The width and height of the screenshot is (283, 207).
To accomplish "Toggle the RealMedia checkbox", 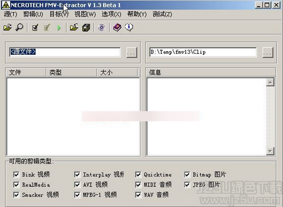I will [x=16, y=184].
